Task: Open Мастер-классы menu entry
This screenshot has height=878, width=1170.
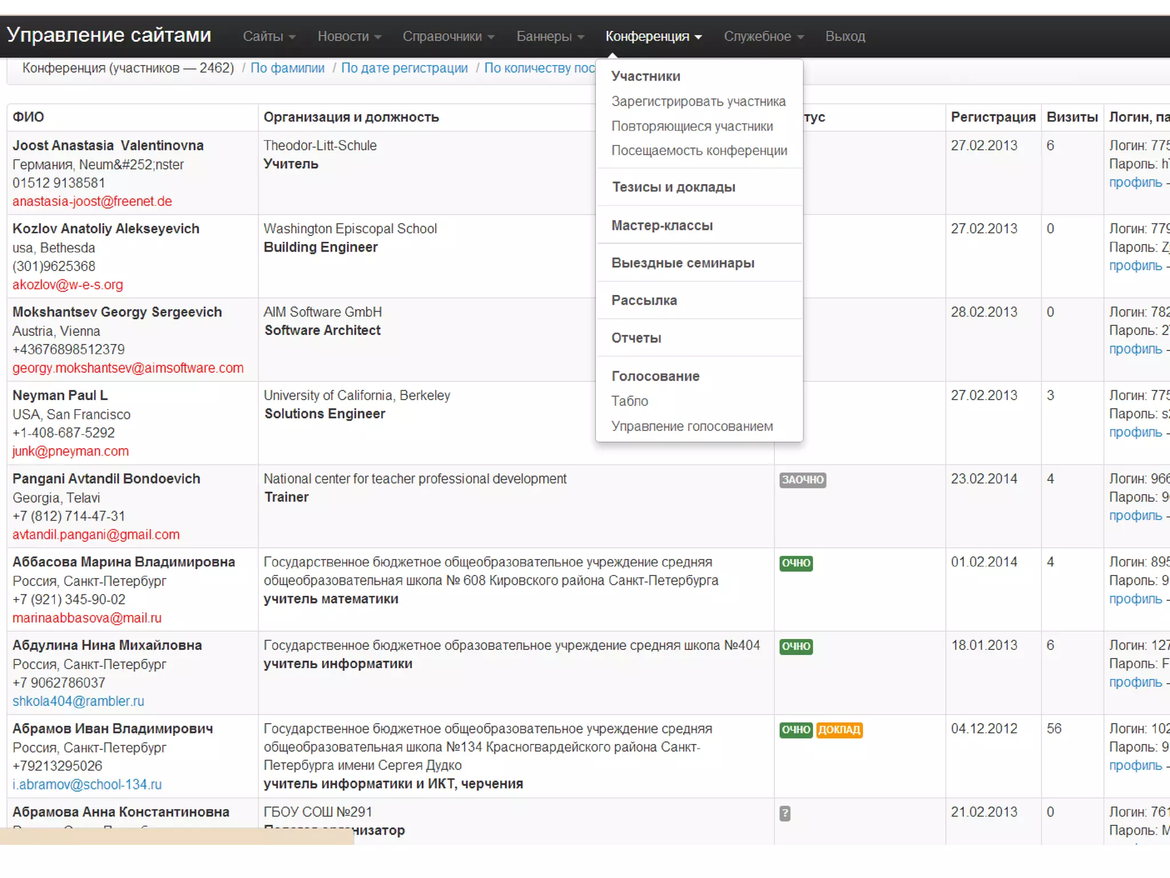Action: tap(662, 226)
